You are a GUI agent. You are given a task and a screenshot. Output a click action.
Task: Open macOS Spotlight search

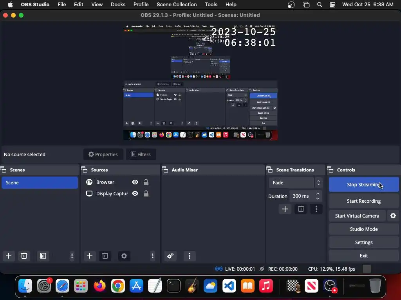(320, 5)
